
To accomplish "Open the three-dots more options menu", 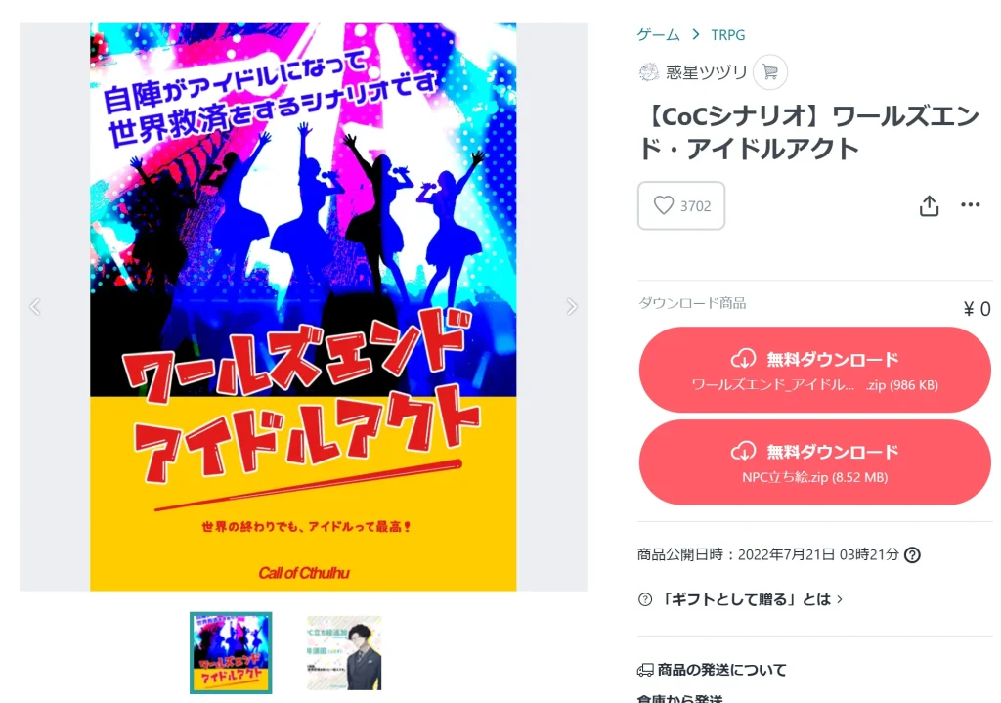I will pos(970,204).
